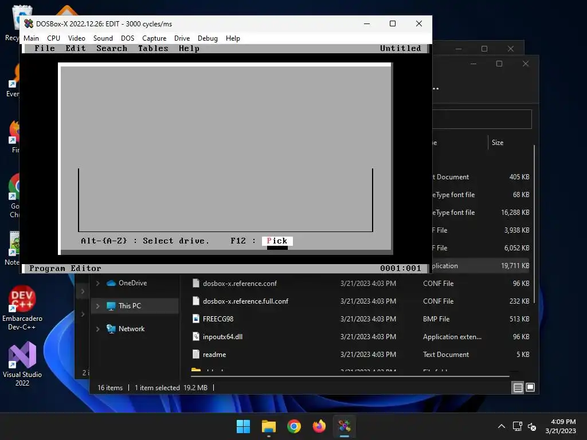The width and height of the screenshot is (587, 440).
Task: Open Google Chrome from the taskbar
Action: point(294,426)
